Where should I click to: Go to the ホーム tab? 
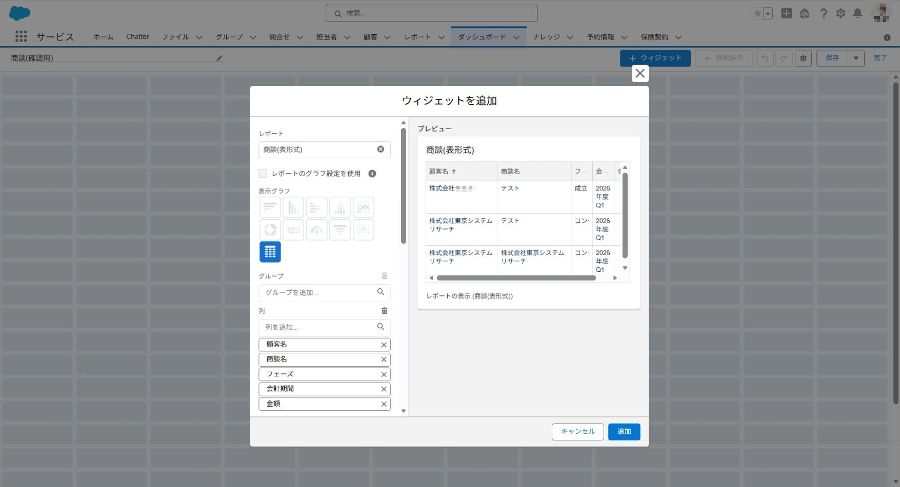(x=103, y=37)
